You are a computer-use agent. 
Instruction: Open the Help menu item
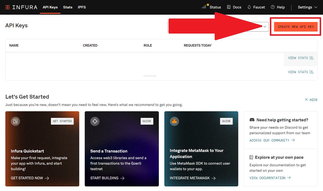pos(281,7)
